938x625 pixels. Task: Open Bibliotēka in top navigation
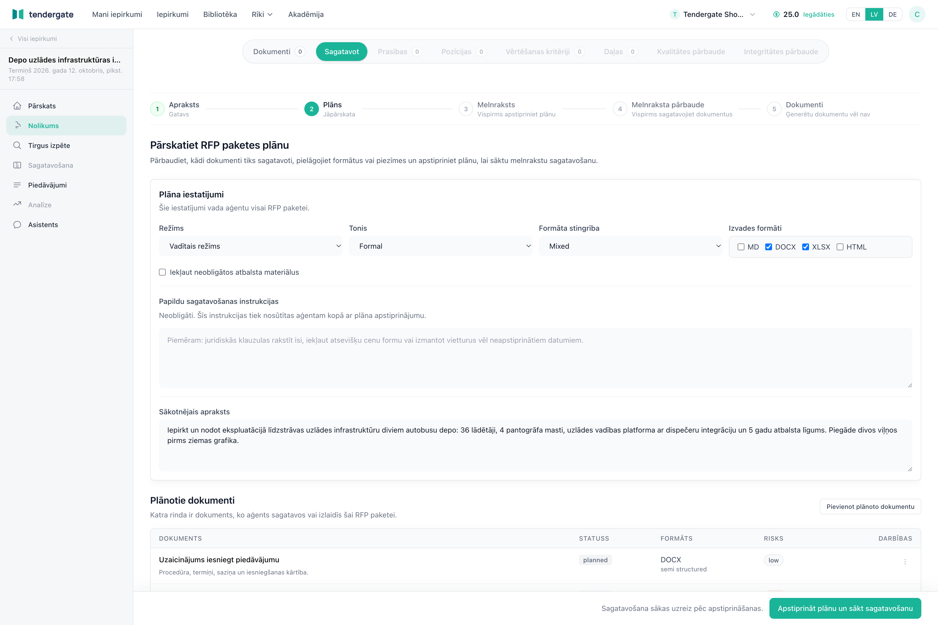(220, 14)
